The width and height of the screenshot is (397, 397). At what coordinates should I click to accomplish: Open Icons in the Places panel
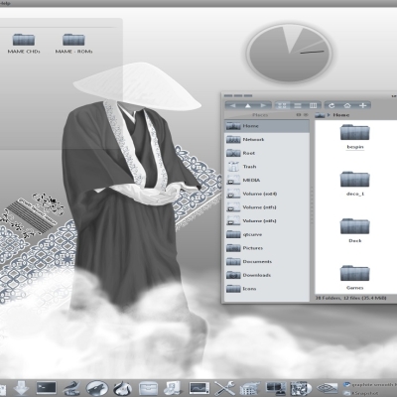[x=267, y=289]
